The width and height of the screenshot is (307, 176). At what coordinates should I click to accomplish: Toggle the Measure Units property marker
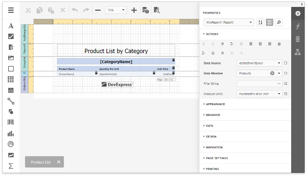285,94
